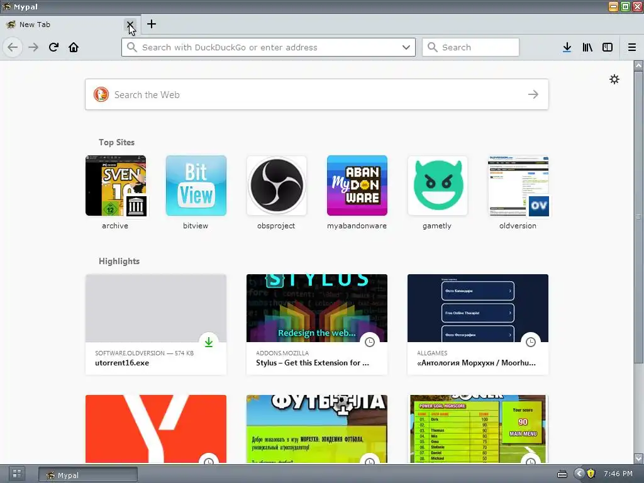Submit web search with arrow button
Viewport: 644px width, 483px height.
click(x=533, y=94)
